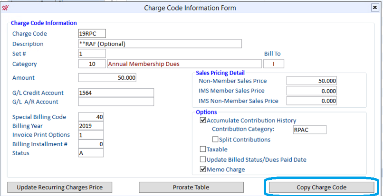The height and width of the screenshot is (196, 383).
Task: Focus the Billing Year field
Action: click(91, 126)
